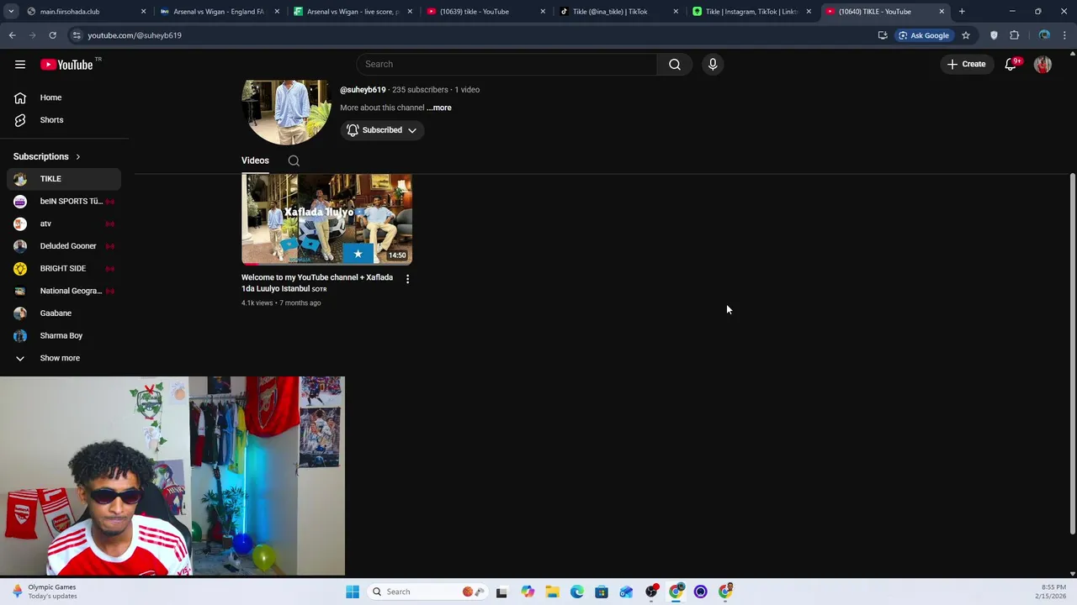Open the TIKLE subscription channel
1077x605 pixels.
tap(64, 179)
